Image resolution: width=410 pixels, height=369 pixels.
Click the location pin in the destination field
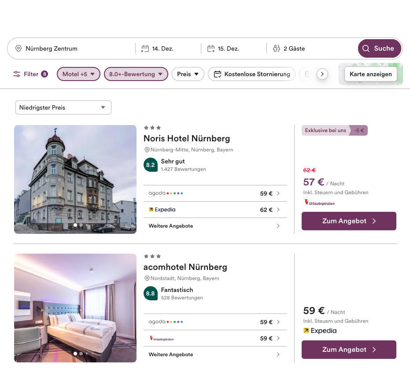tap(18, 48)
